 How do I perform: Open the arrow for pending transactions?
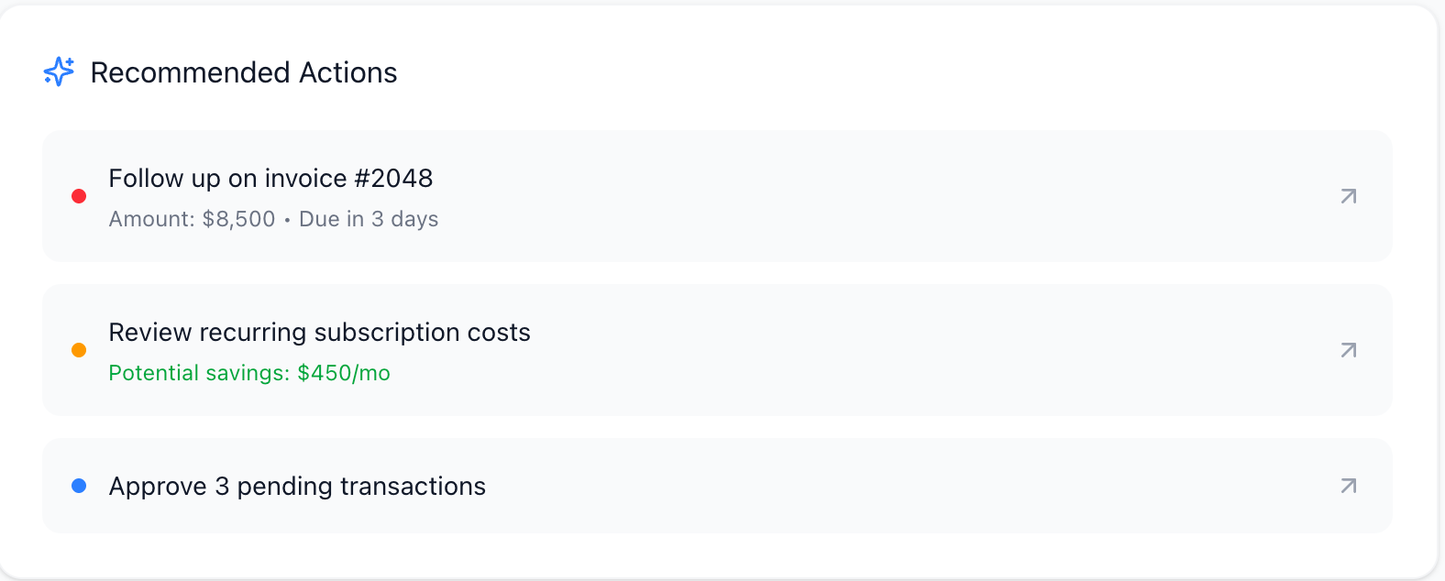tap(1348, 486)
